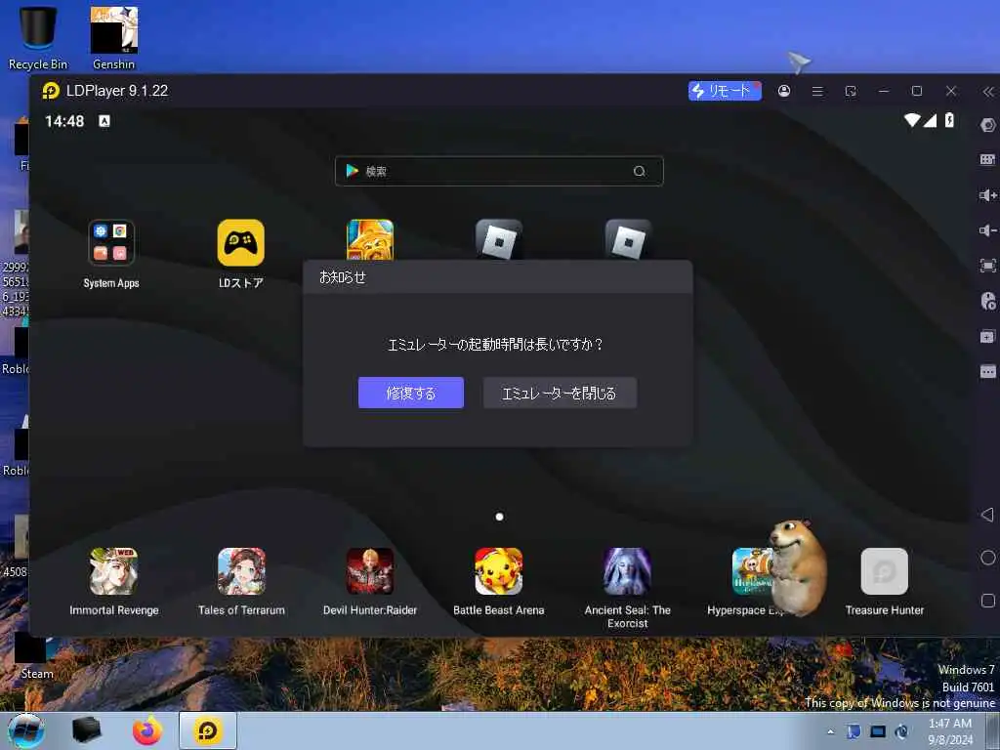Click the Action Center flag tray icon
The height and width of the screenshot is (750, 1000).
[x=854, y=731]
